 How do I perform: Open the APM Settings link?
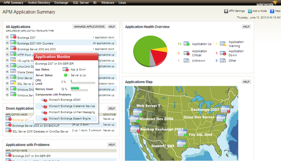pos(237,11)
